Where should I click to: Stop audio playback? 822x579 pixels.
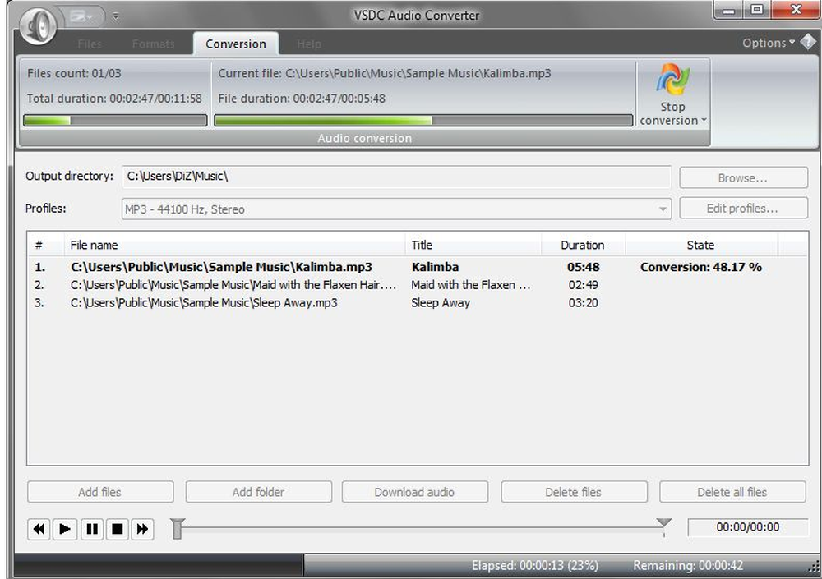(118, 529)
